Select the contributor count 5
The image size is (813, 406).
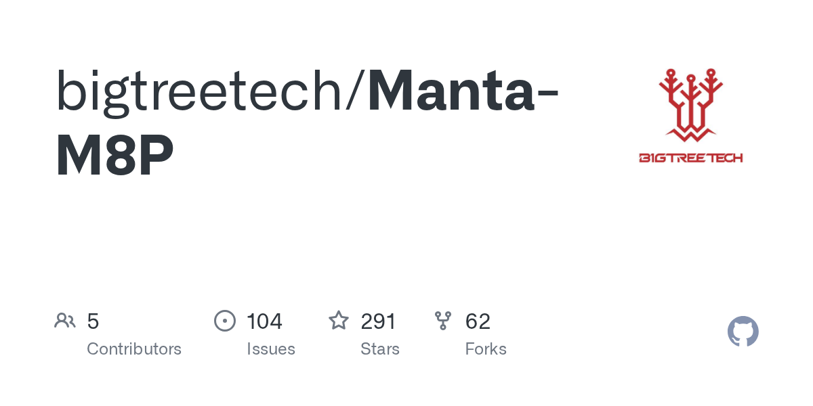tap(93, 321)
